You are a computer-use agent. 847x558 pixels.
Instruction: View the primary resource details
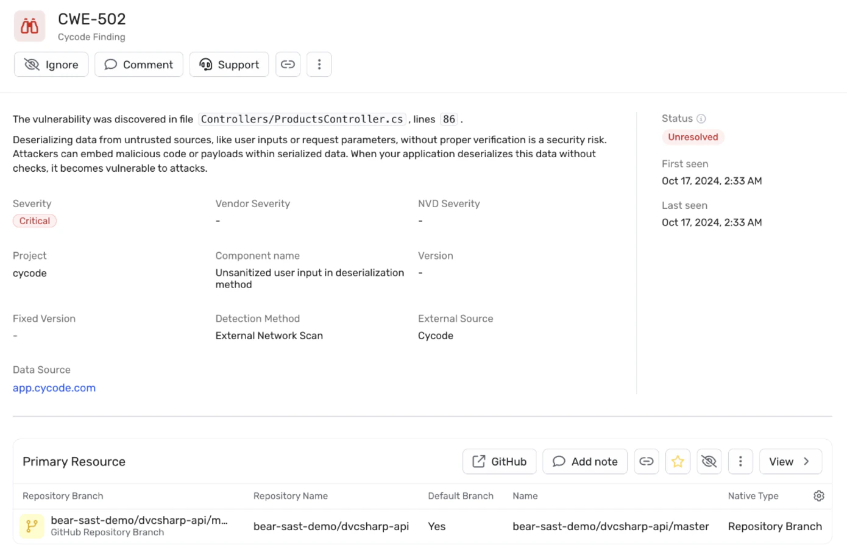click(790, 462)
